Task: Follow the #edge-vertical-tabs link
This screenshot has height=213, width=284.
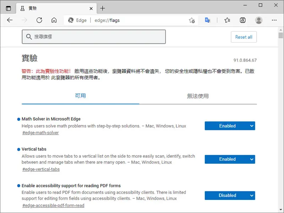Action: (41, 169)
